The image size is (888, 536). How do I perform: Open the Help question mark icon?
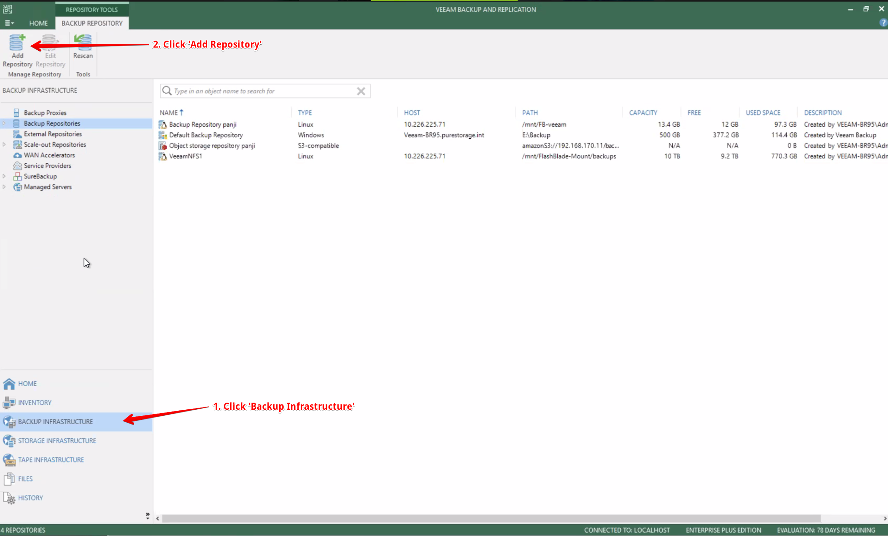[x=883, y=23]
